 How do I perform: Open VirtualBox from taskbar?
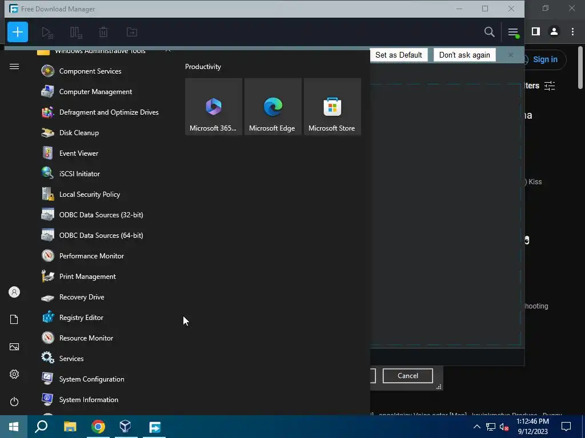click(126, 427)
